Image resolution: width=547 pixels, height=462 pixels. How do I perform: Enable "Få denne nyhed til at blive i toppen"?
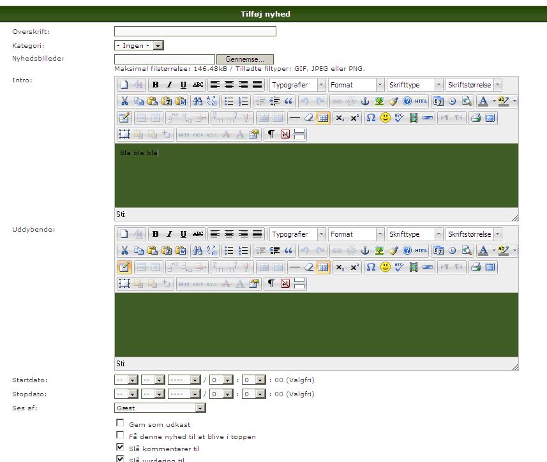coord(120,435)
